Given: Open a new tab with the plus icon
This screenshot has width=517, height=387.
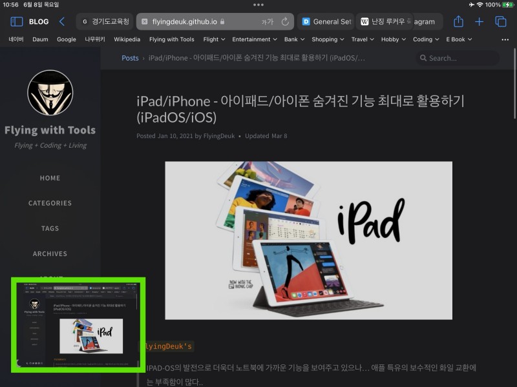Looking at the screenshot, I should click(x=479, y=21).
